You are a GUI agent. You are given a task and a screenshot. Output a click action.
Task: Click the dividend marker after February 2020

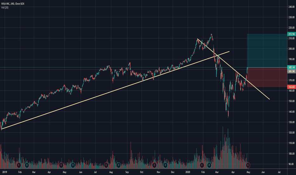click(x=209, y=165)
